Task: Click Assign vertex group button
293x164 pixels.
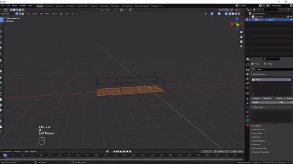Action: click(x=256, y=98)
